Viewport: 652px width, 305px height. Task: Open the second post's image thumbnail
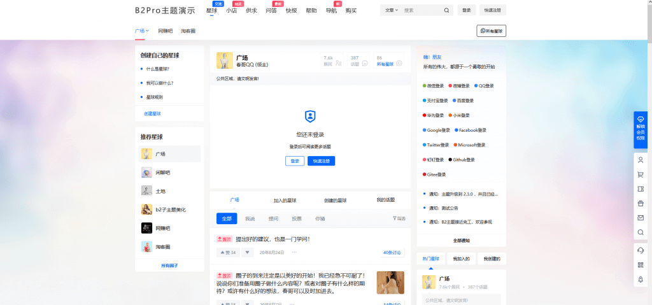390,283
